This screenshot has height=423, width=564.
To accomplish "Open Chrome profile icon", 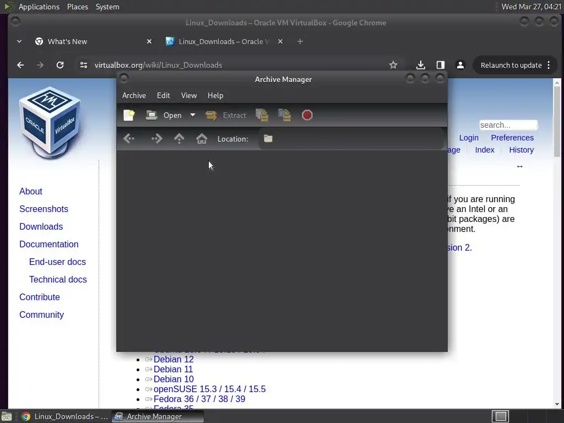I will (460, 65).
